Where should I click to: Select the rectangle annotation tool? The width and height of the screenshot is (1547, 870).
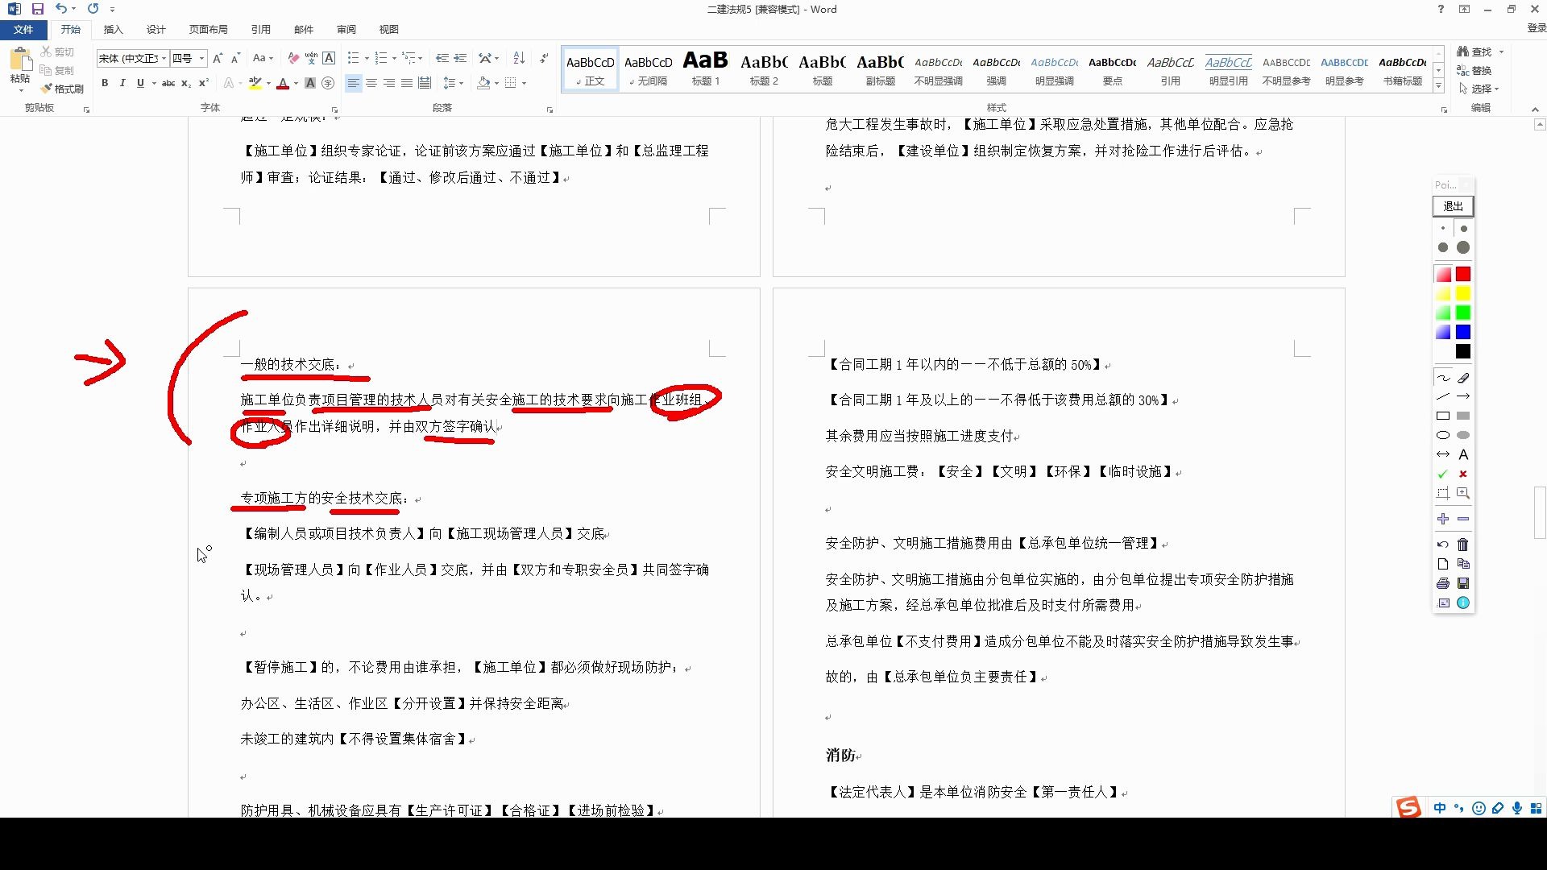tap(1443, 415)
